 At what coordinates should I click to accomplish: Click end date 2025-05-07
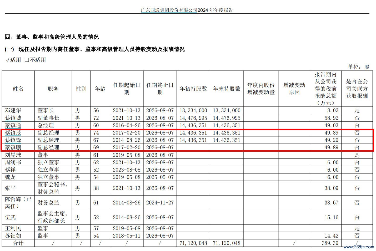point(160,177)
